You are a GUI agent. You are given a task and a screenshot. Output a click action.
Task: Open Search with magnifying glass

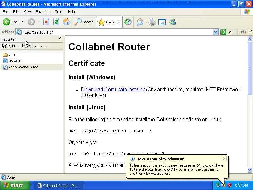click(x=84, y=22)
